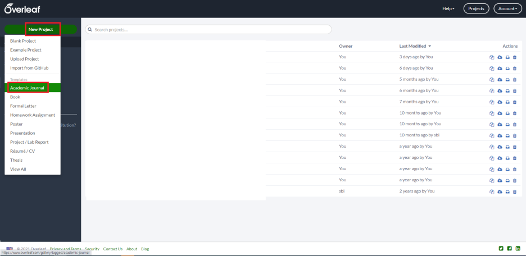
Task: Trash the project modified 5 months ago
Action: point(515,80)
